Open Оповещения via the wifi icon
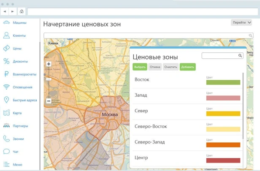 (x=6, y=87)
